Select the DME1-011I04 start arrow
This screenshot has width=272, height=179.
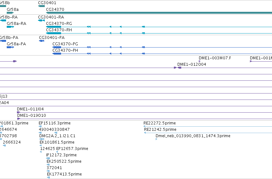tap(19, 112)
